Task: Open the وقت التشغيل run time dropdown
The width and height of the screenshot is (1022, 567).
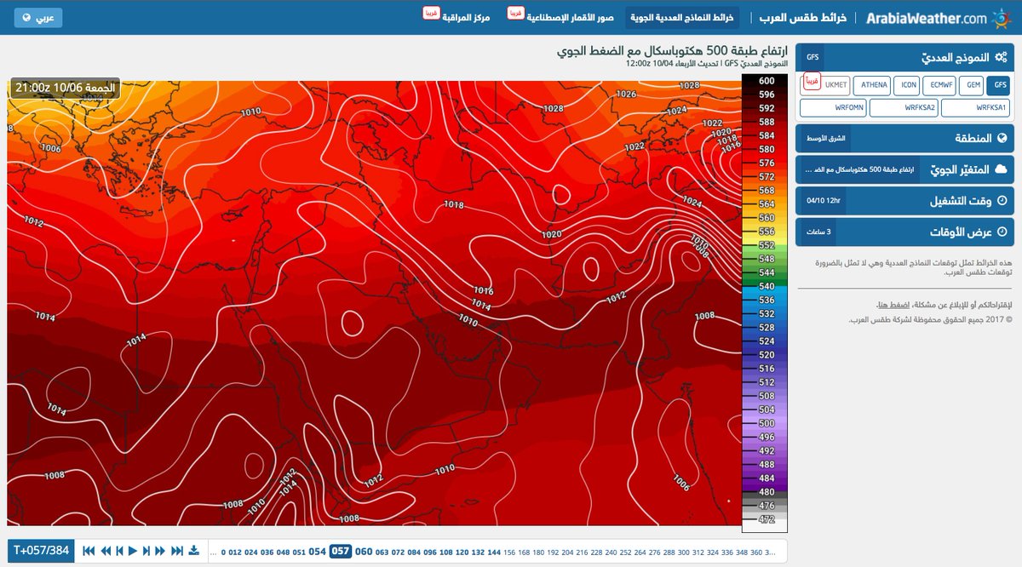Action: [905, 201]
